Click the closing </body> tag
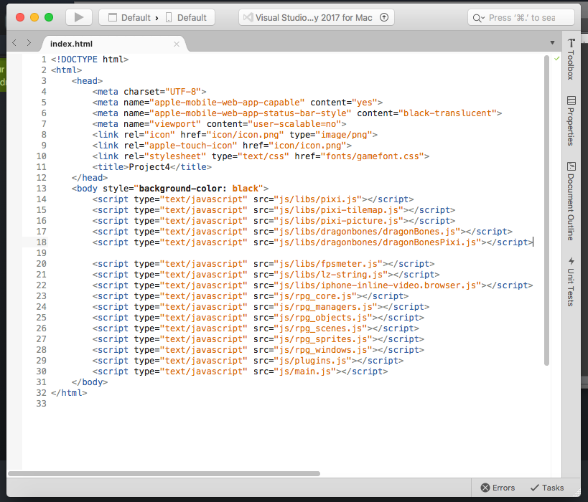588x502 pixels. click(90, 382)
